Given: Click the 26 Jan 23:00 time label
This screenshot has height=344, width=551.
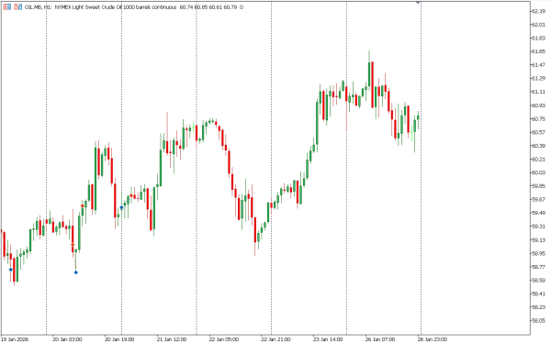Looking at the screenshot, I should (433, 339).
